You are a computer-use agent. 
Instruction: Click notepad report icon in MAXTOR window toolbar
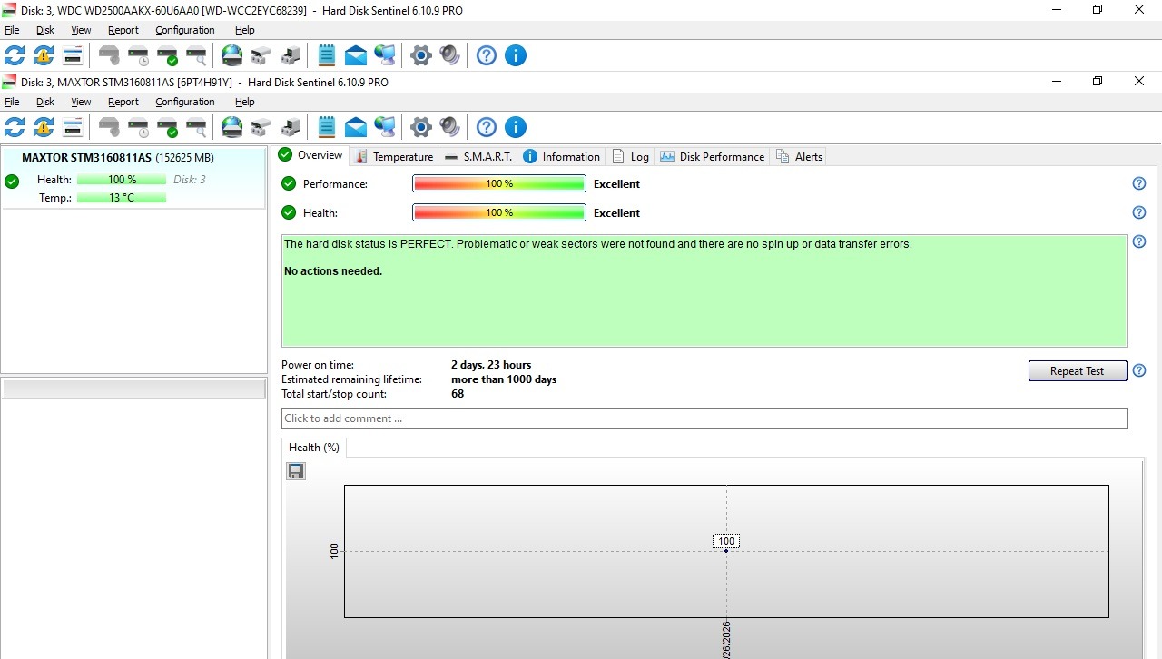coord(327,127)
